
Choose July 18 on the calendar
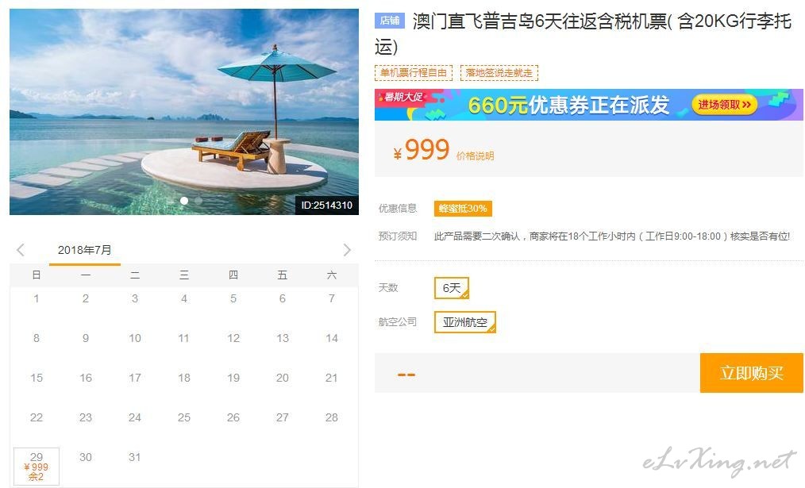184,378
